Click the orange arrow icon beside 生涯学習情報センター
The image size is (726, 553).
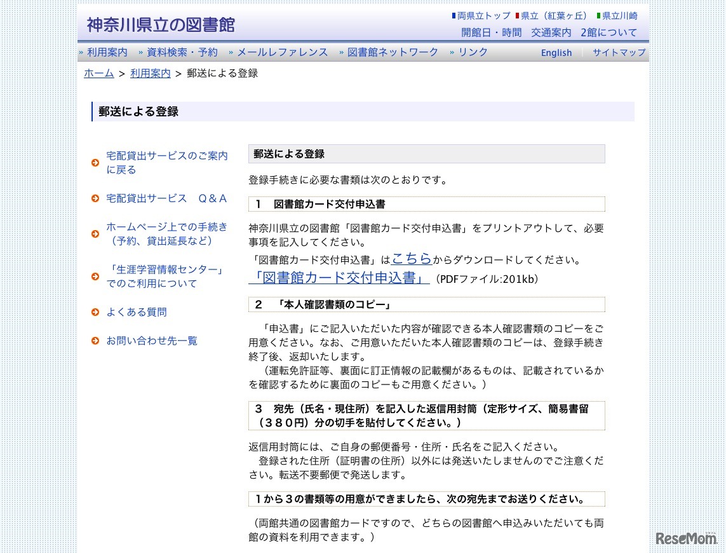(x=95, y=276)
